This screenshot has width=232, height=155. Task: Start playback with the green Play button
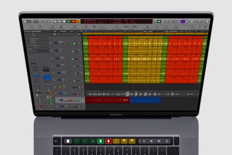69,22
